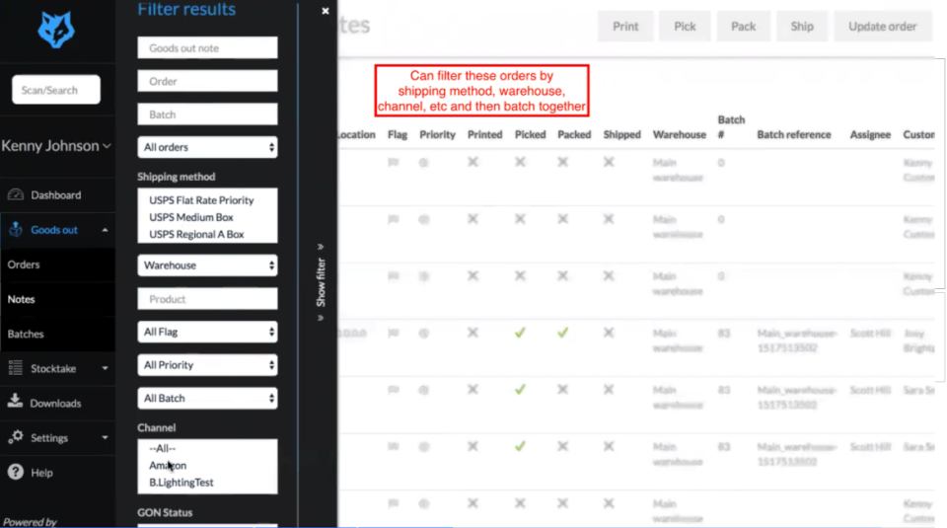Image resolution: width=947 pixels, height=528 pixels.
Task: Open the All Priority dropdown
Action: coord(207,365)
